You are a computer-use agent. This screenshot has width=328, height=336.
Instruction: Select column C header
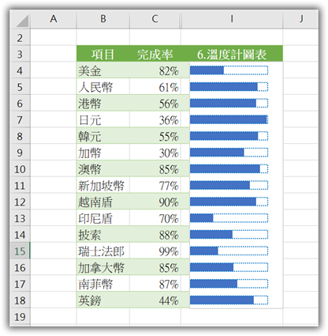point(155,19)
